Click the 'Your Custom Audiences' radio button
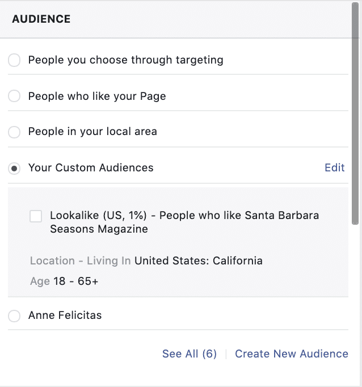This screenshot has width=362, height=387. tap(14, 169)
